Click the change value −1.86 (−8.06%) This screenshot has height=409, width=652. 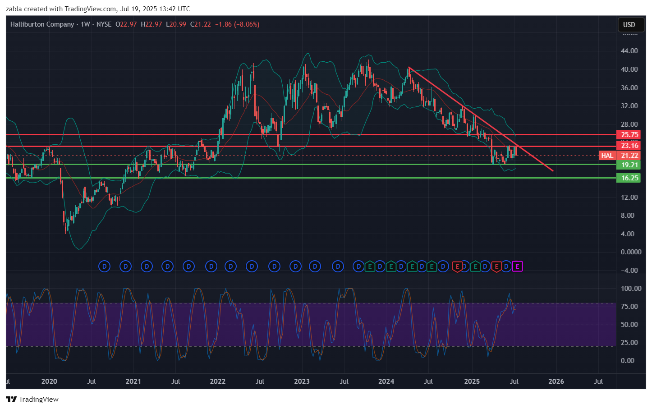click(237, 24)
